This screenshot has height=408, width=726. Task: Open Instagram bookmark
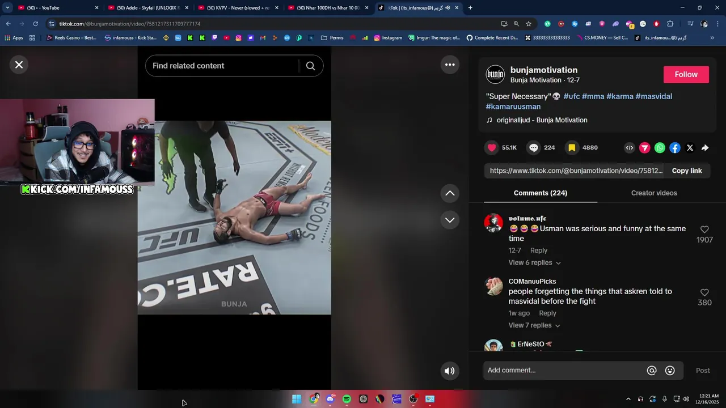coord(388,38)
